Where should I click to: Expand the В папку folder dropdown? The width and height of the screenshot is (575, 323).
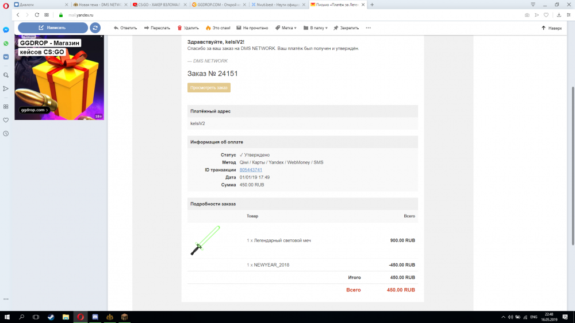pyautogui.click(x=315, y=28)
